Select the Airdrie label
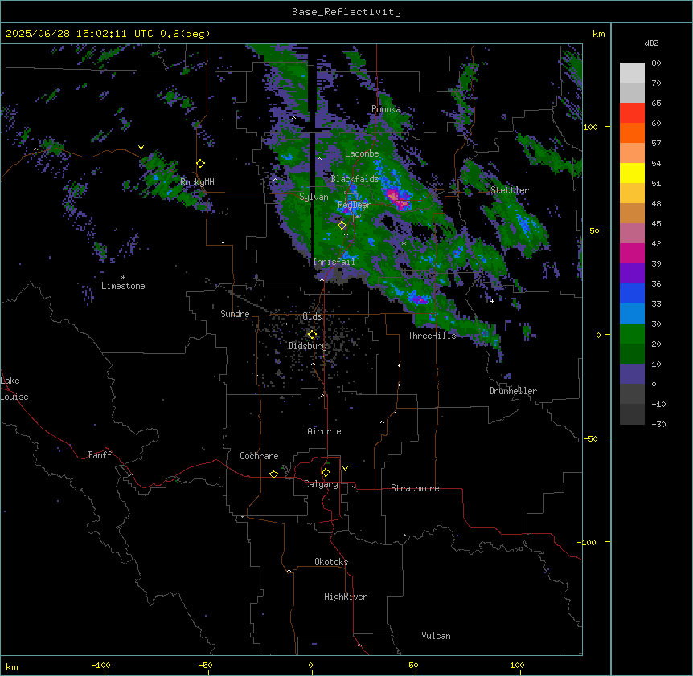Image resolution: width=693 pixels, height=676 pixels. (x=324, y=431)
